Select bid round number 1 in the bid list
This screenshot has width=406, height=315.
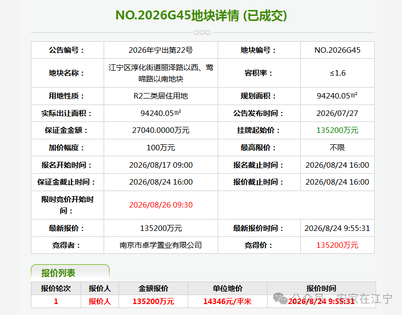[56, 302]
